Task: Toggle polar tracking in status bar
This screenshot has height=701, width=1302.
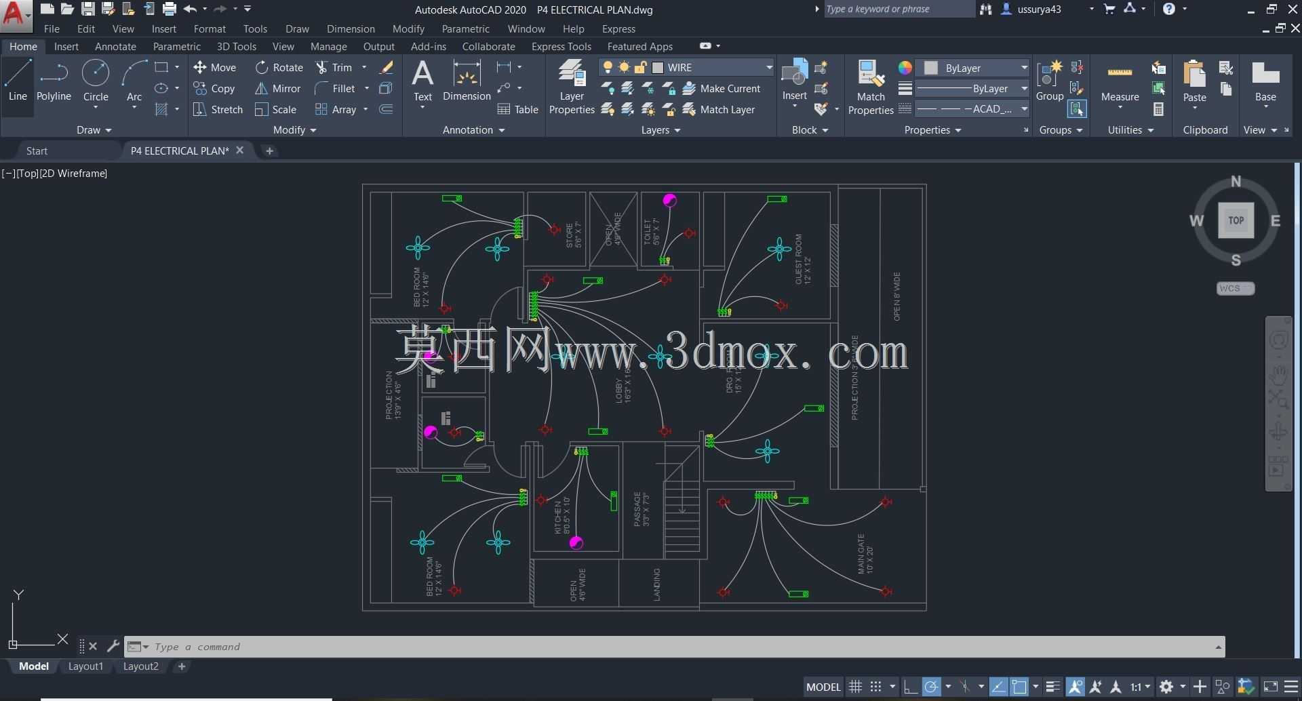Action: [x=932, y=687]
